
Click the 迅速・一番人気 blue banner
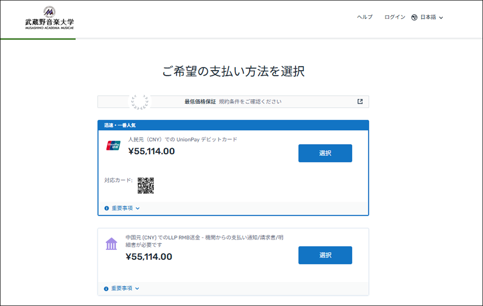(233, 125)
